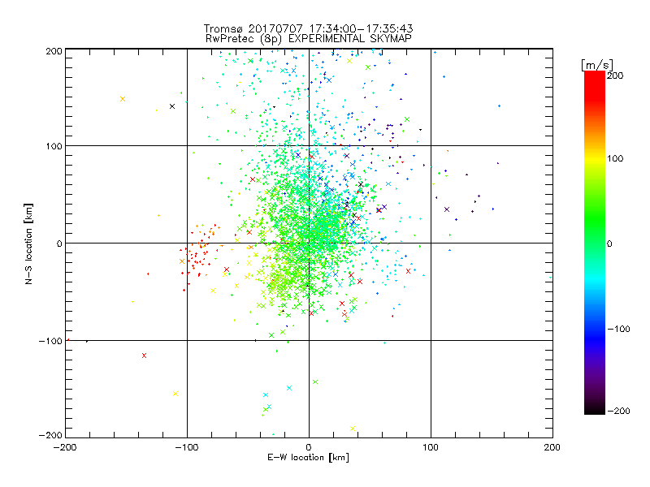Screen dimensions: 650x487
Task: Click the "E-W location [km]" axis label
Action: point(308,458)
